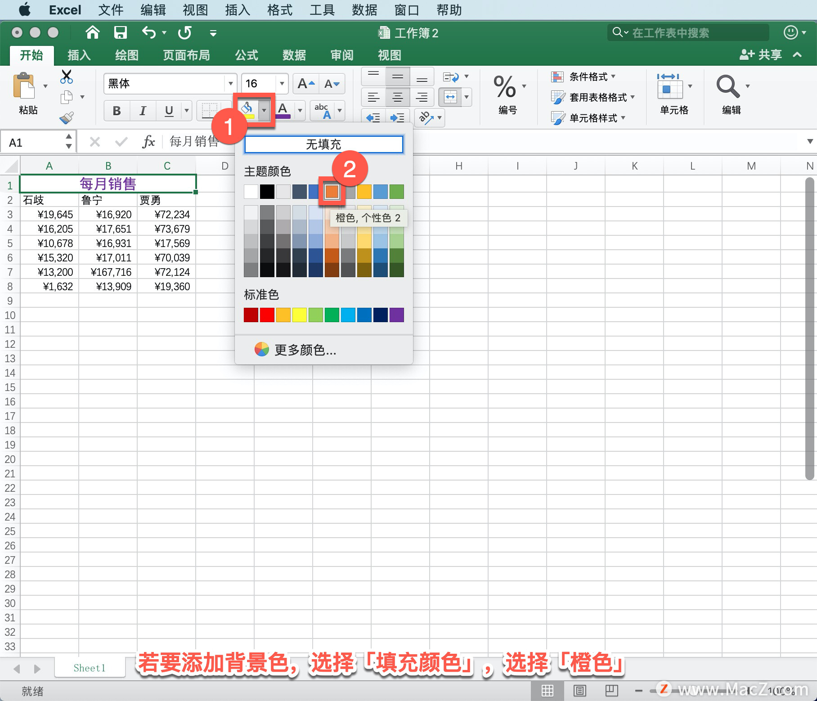Screen dimensions: 817x701
Task: Expand the font size dropdown
Action: tap(282, 84)
